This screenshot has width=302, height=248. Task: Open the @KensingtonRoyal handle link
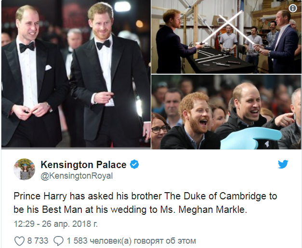point(77,176)
